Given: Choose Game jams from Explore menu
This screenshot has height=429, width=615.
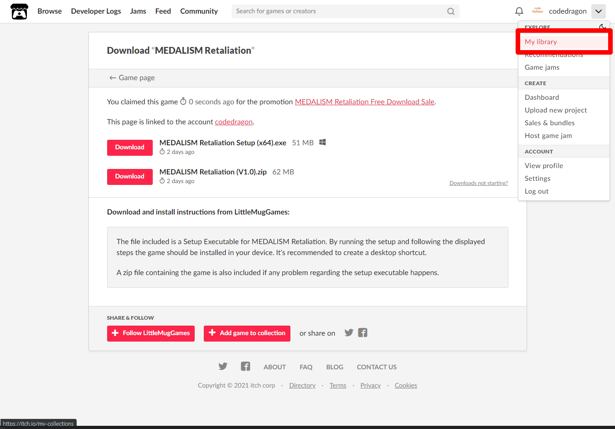Looking at the screenshot, I should 564,67.
